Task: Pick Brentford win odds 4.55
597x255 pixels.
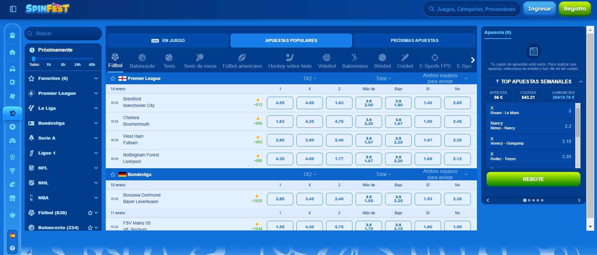Action: coord(280,103)
